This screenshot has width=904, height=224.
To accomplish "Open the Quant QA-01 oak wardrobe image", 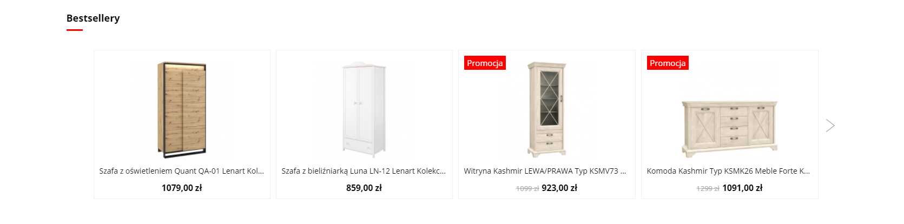I will point(182,110).
